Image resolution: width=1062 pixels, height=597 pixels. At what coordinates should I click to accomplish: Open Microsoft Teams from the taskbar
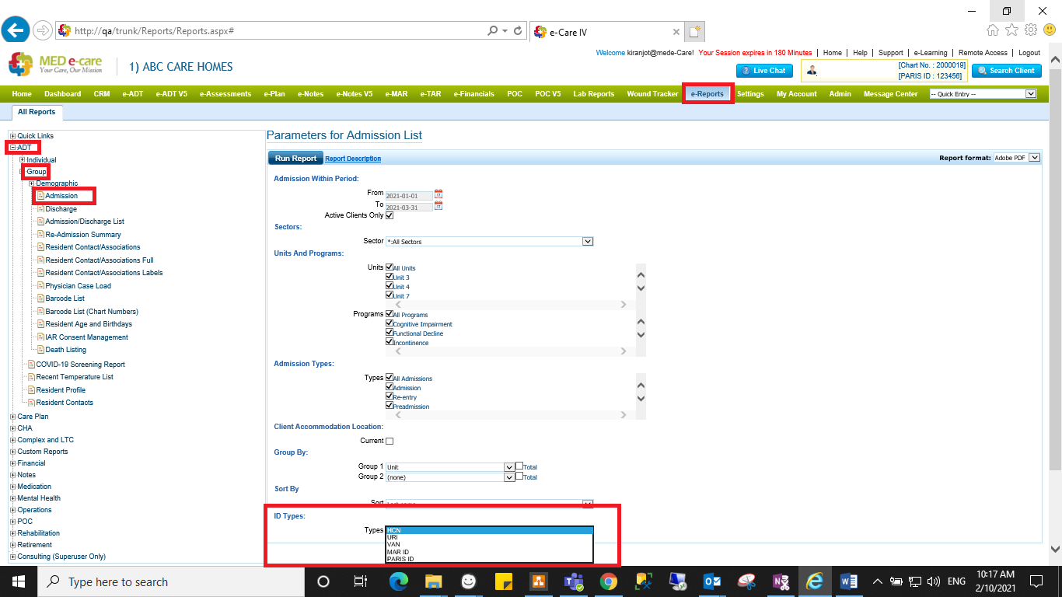[x=574, y=581]
